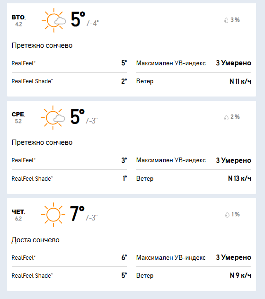Click the 5° high temperature for Tuesday
The width and height of the screenshot is (265, 299).
78,19
